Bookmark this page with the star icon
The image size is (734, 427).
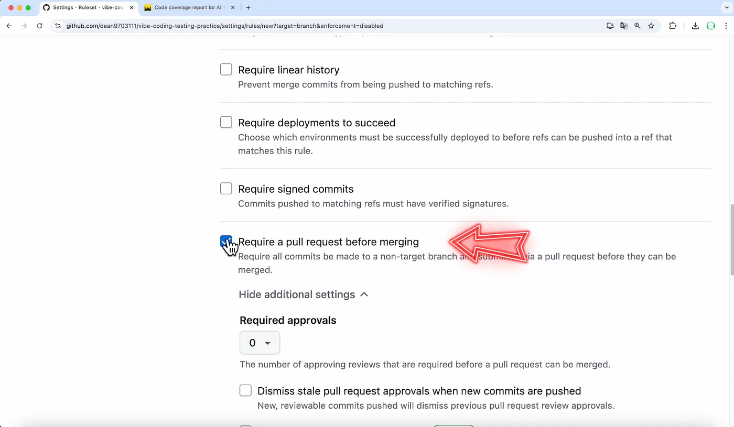(x=651, y=26)
